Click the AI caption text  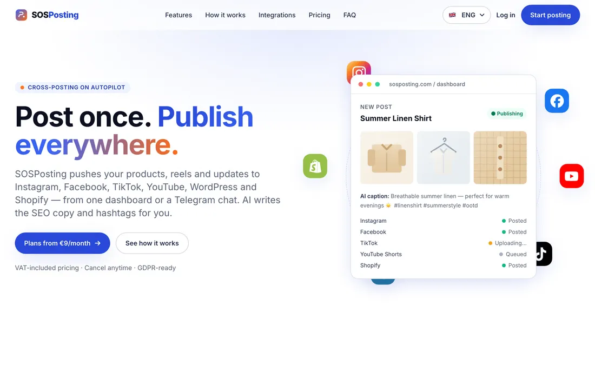[x=435, y=201]
